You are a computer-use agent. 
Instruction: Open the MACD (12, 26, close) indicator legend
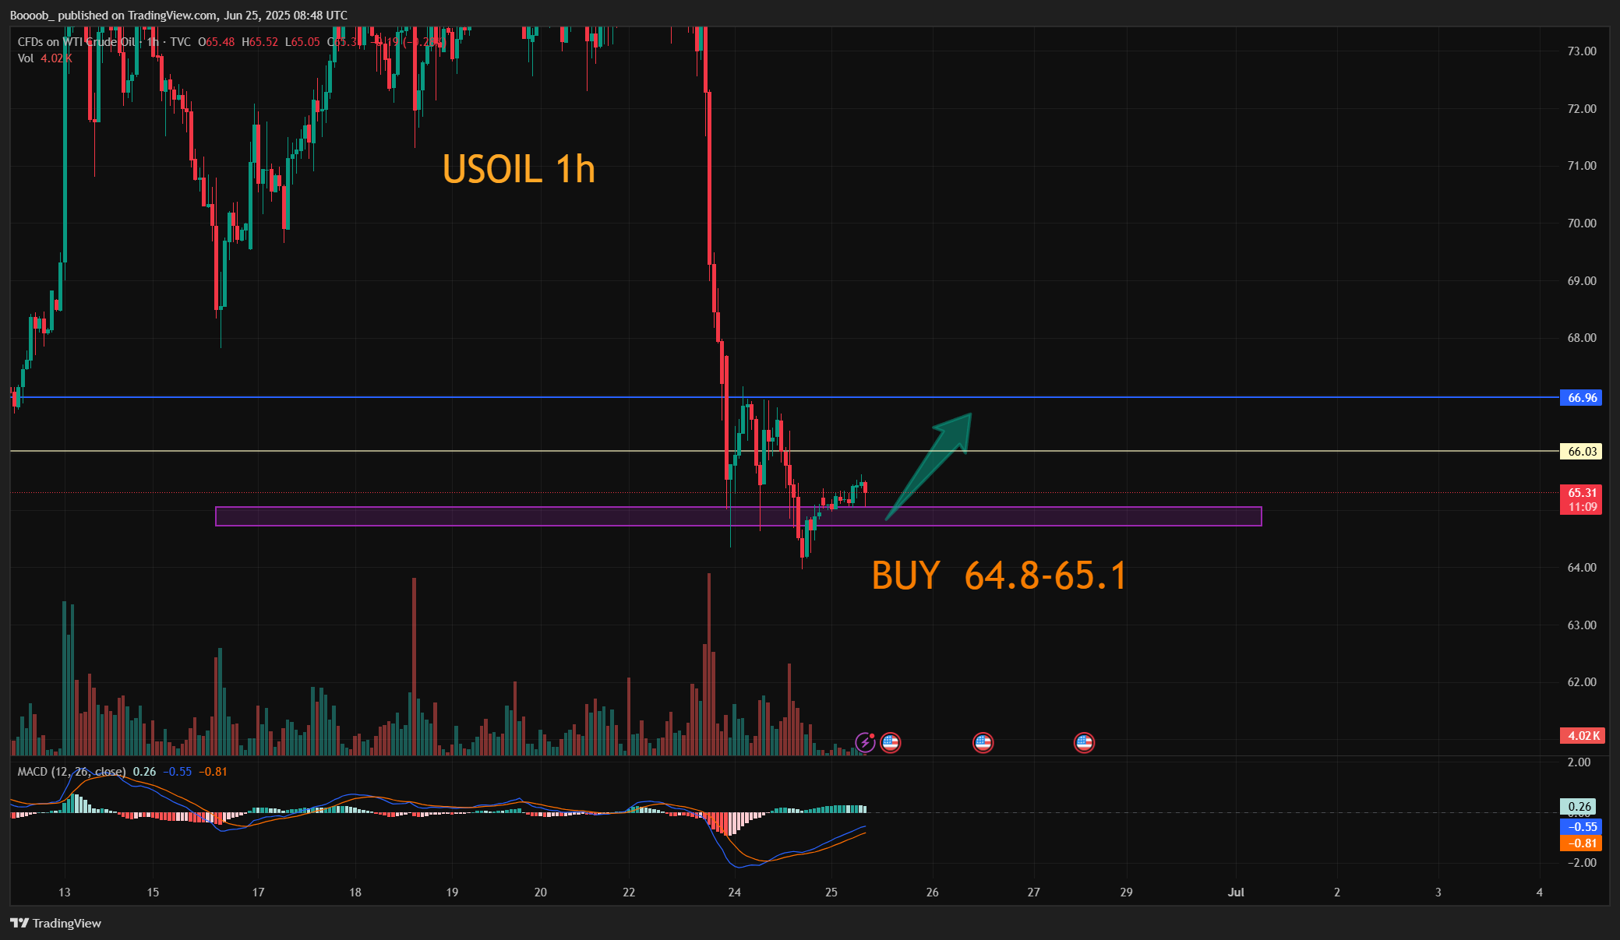pyautogui.click(x=72, y=772)
